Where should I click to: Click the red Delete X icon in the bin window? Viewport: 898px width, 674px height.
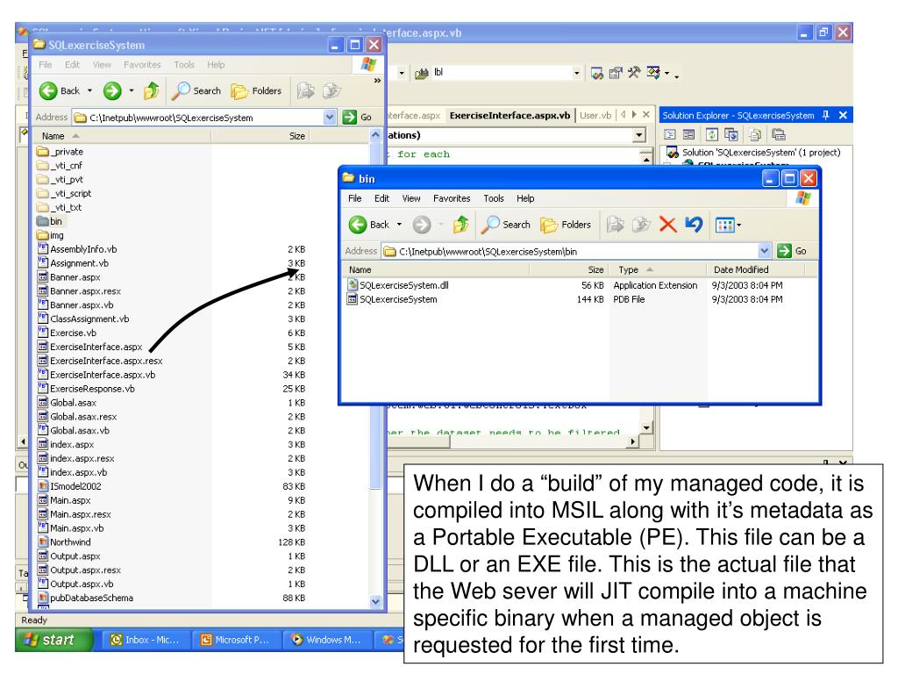point(667,225)
